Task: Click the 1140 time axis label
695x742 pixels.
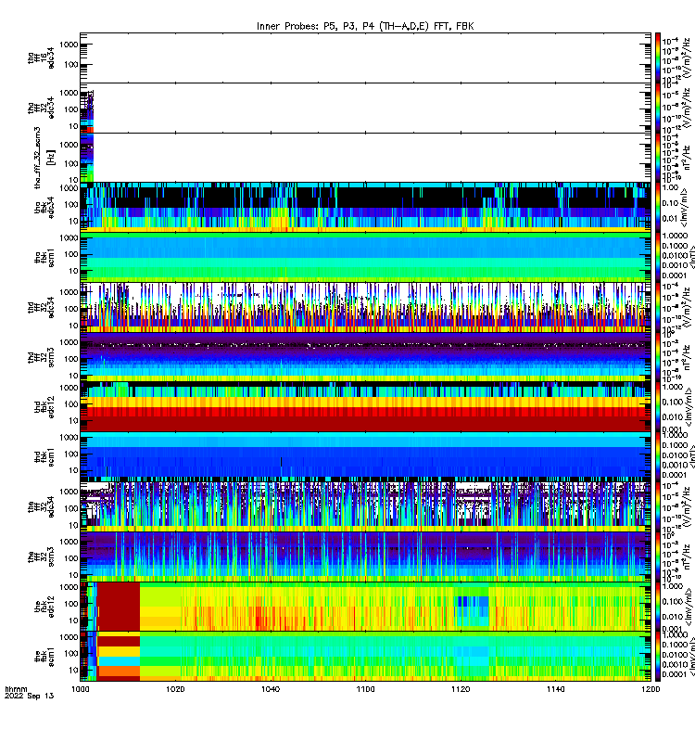Action: 555,689
